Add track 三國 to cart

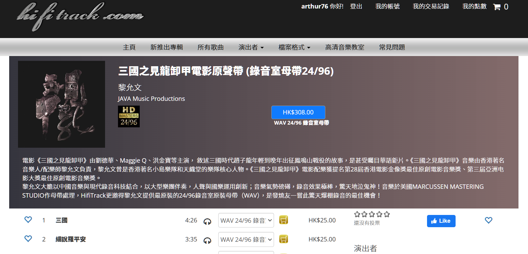(284, 220)
